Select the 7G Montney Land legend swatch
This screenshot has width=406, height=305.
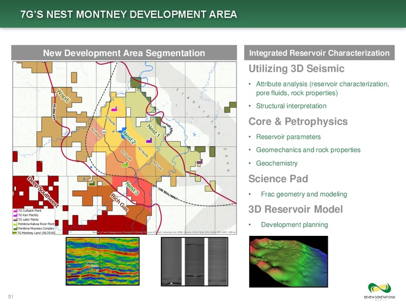[x=15, y=233]
